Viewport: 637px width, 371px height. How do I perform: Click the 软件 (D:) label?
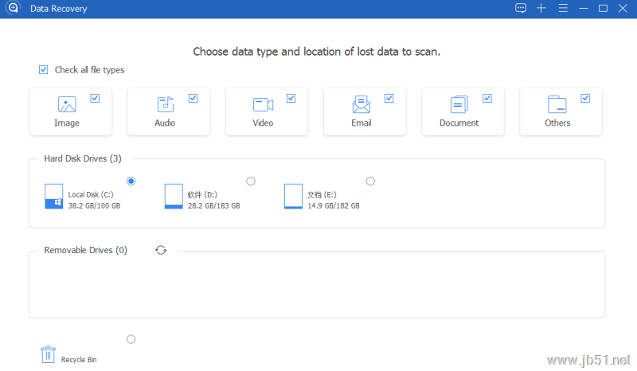click(202, 194)
